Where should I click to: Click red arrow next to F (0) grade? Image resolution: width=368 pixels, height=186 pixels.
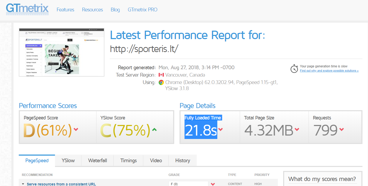[x=213, y=184]
